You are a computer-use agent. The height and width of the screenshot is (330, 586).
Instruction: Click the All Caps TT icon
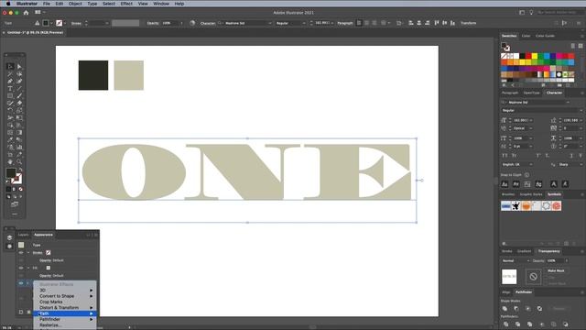[x=505, y=155]
